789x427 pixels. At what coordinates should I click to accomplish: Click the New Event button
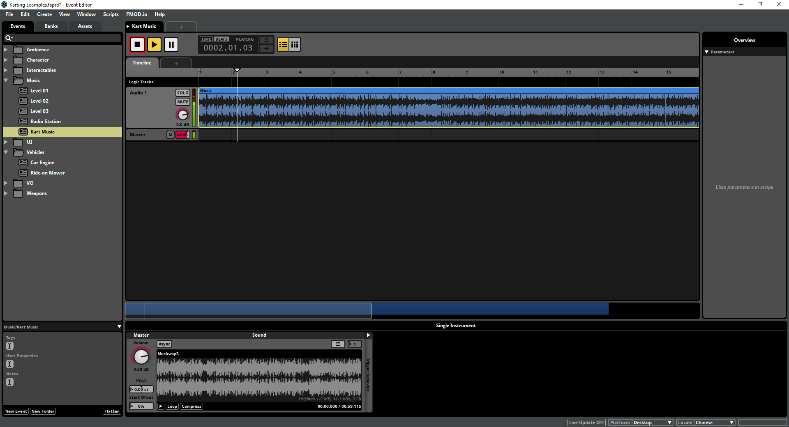(16, 411)
